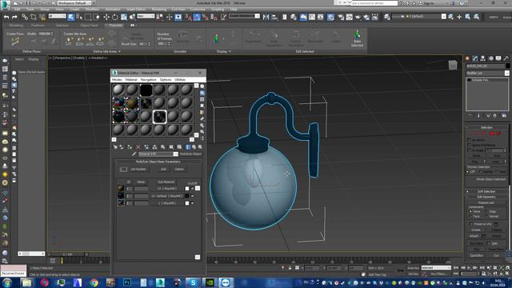Screen dimensions: 512x288
Task: Select the Off preview selection radio
Action: coord(467,171)
